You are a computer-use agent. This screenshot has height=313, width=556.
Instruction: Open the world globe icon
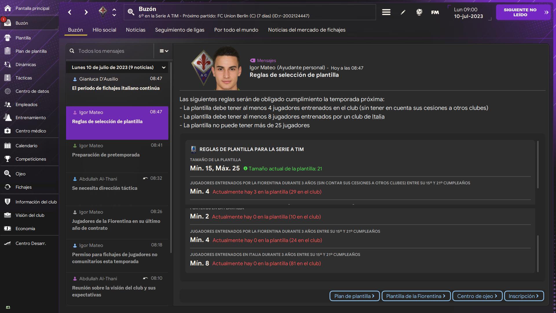click(x=419, y=12)
